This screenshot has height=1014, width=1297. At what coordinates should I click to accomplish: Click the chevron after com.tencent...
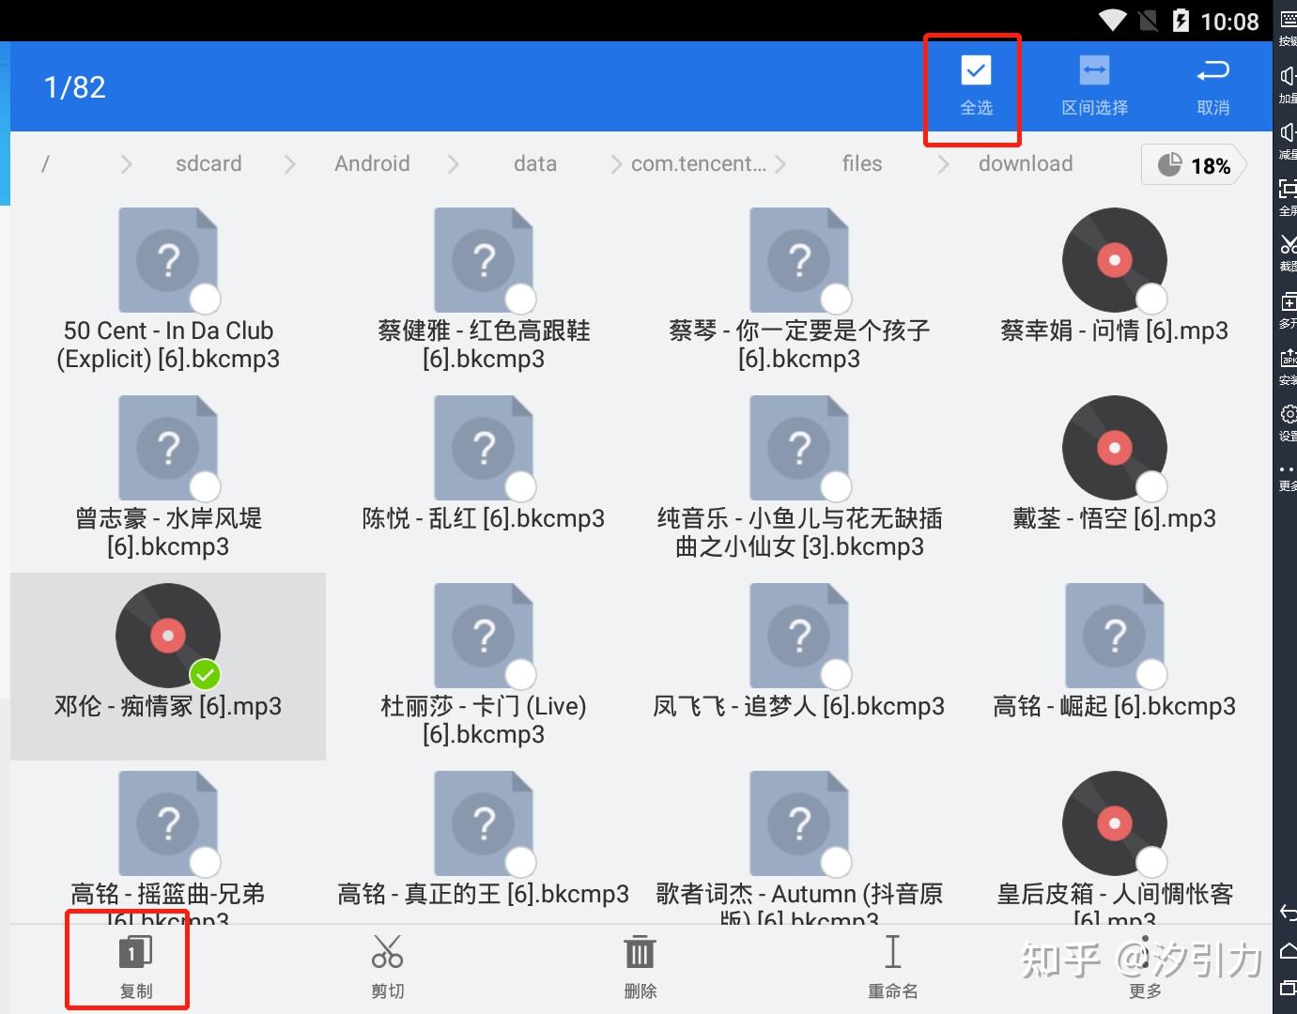pyautogui.click(x=780, y=164)
